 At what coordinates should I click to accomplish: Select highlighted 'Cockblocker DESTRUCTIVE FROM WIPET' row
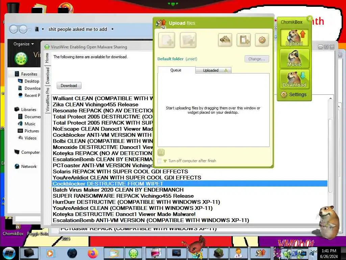click(190, 184)
